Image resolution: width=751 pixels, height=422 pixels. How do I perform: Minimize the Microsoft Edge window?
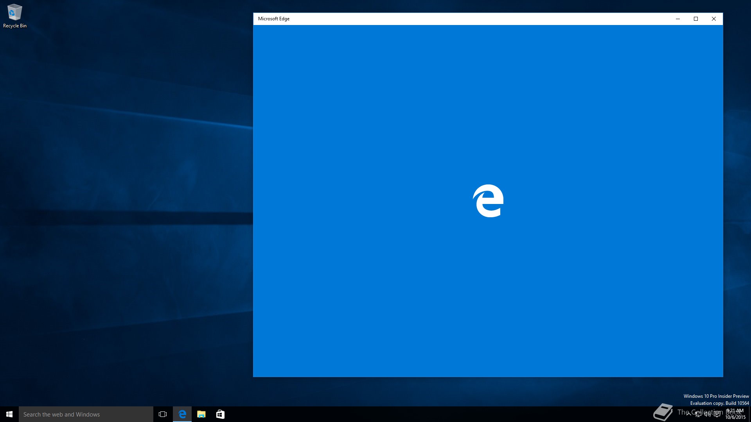point(678,19)
